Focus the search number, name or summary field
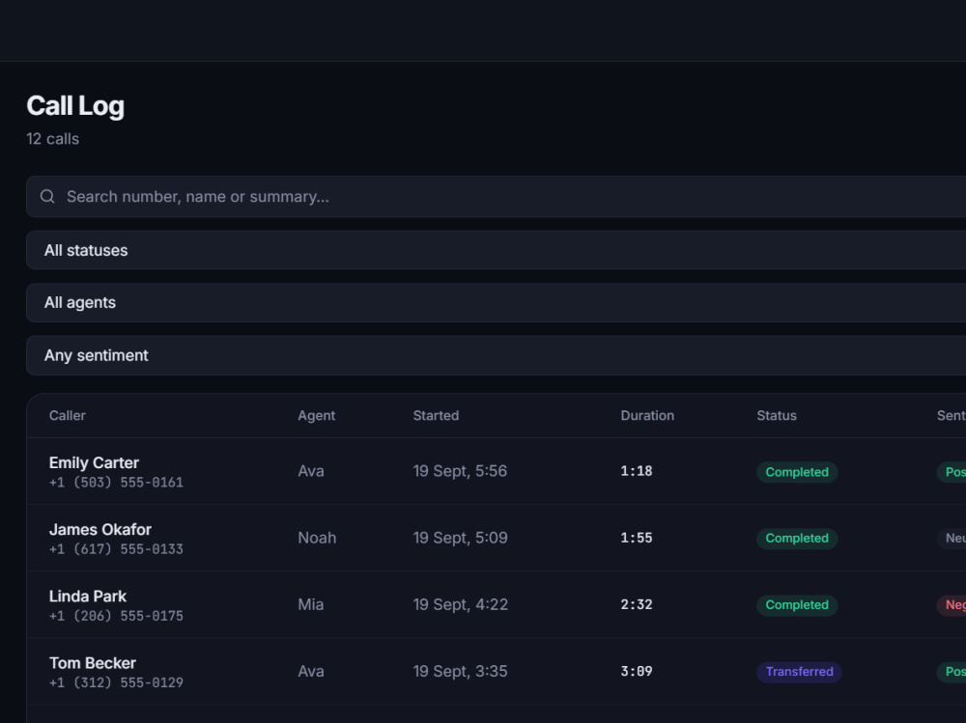The height and width of the screenshot is (723, 966). pyautogui.click(x=496, y=197)
